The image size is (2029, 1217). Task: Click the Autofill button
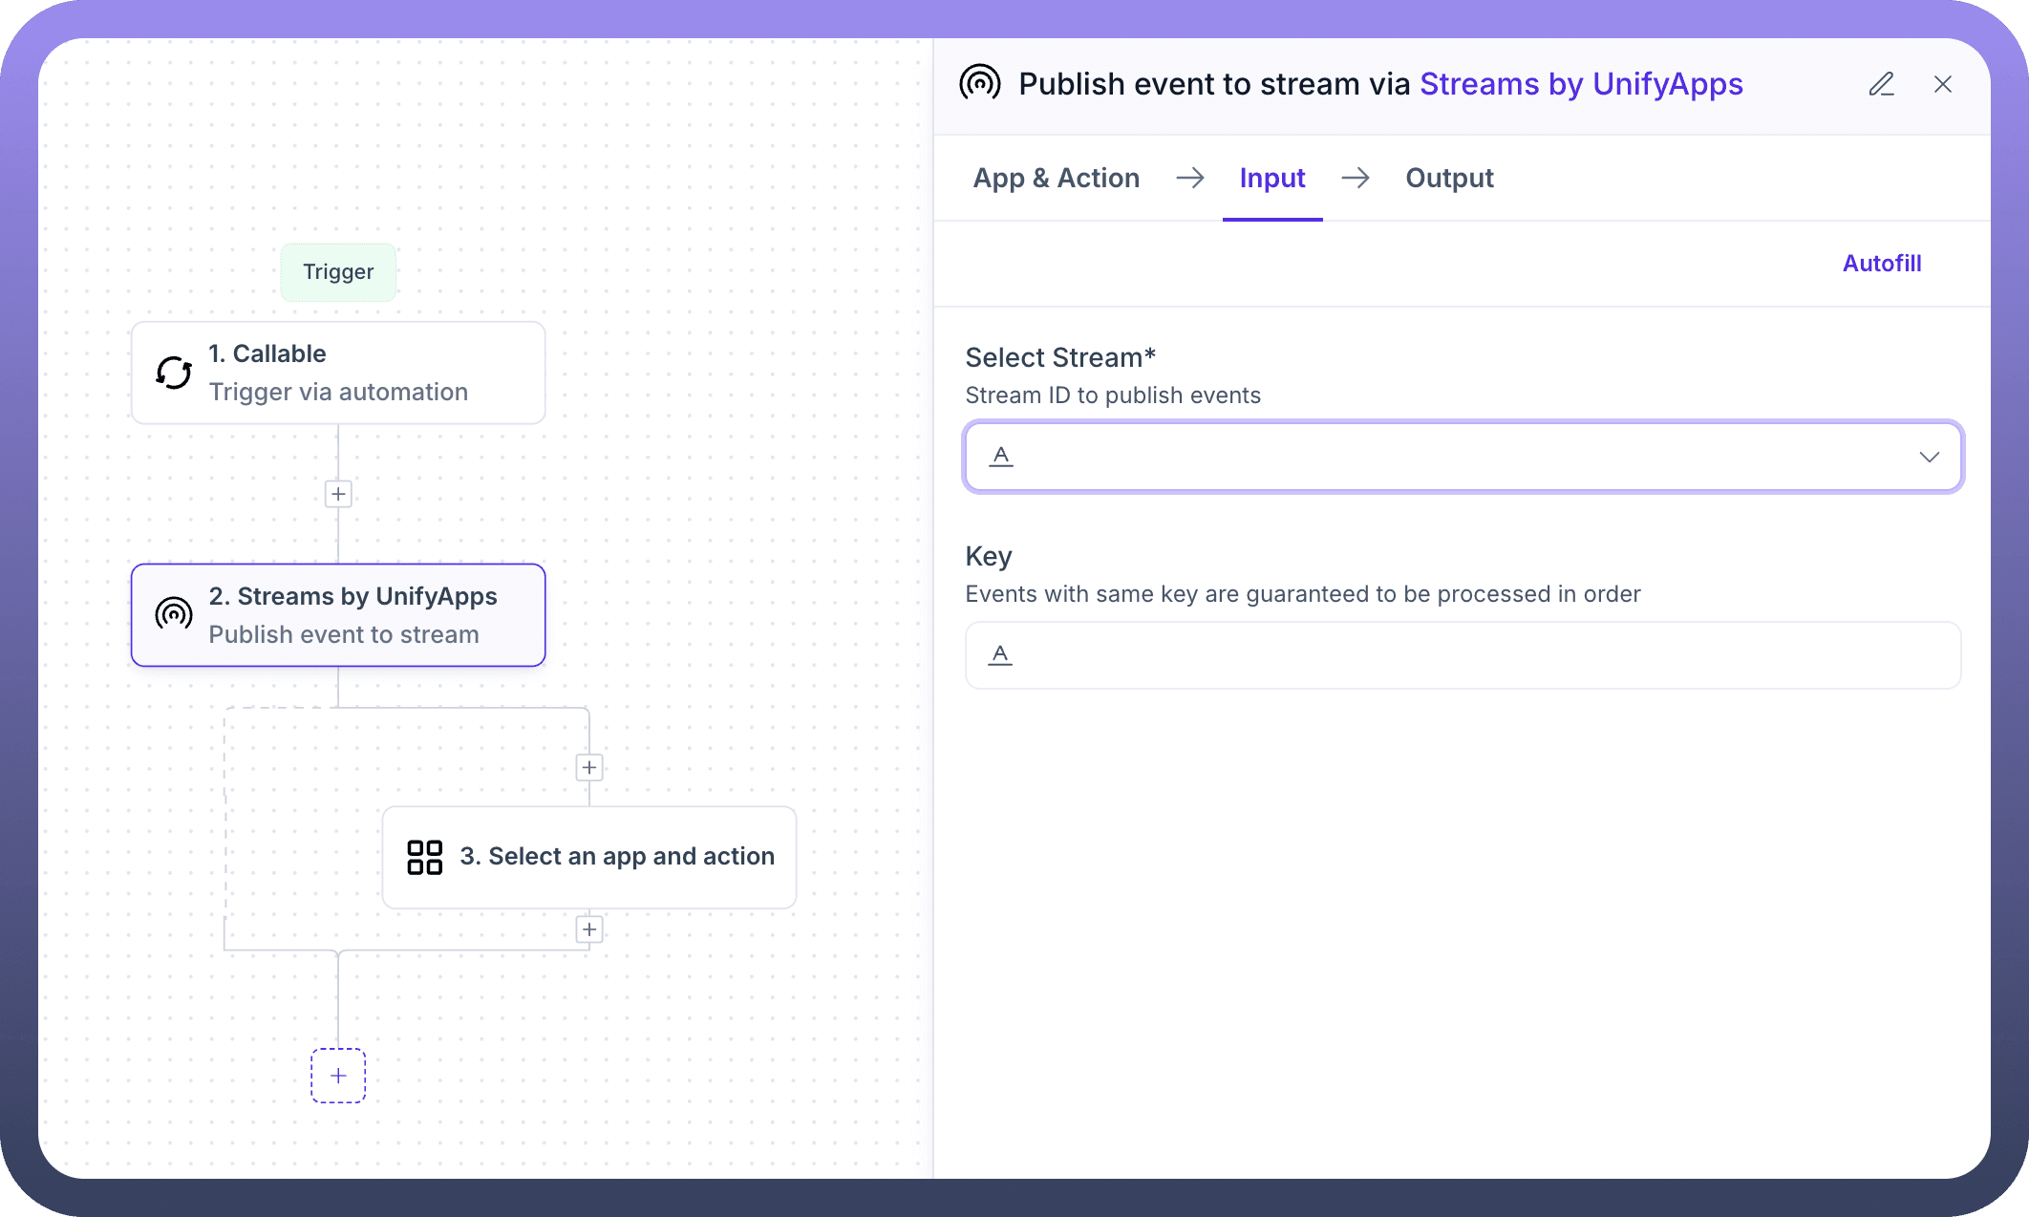pyautogui.click(x=1881, y=264)
